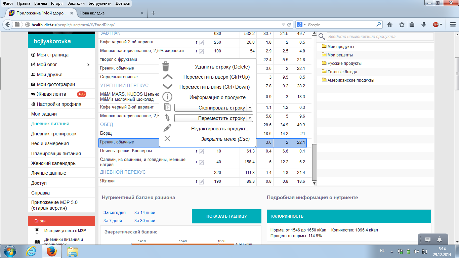The image size is (459, 258).
Task: Click Firefox home toolbar icon
Action: pyautogui.click(x=390, y=25)
